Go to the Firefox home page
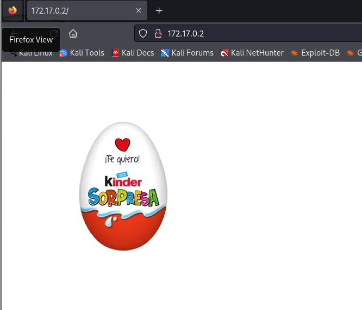The height and width of the screenshot is (310, 362). 73,34
